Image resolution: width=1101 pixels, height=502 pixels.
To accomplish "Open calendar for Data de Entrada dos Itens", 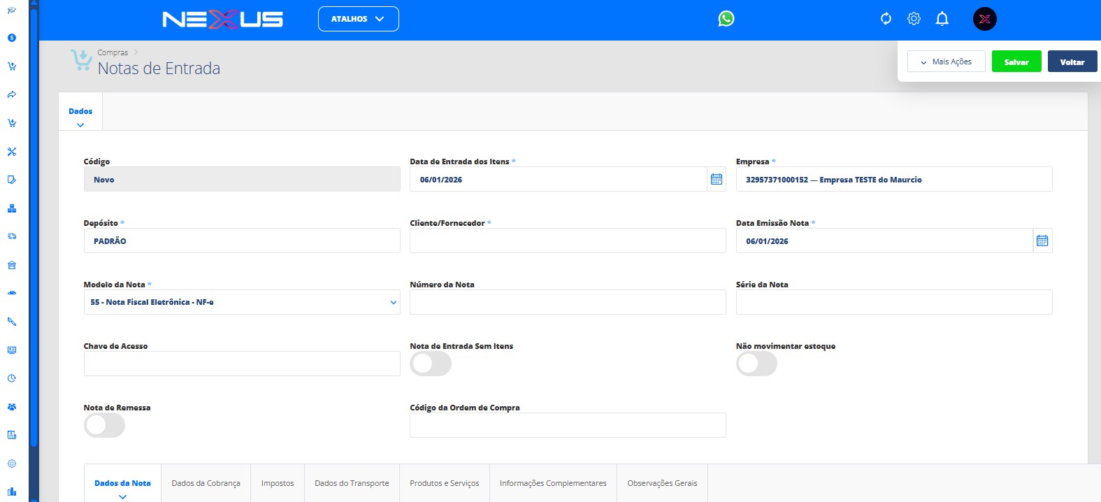I will click(717, 180).
